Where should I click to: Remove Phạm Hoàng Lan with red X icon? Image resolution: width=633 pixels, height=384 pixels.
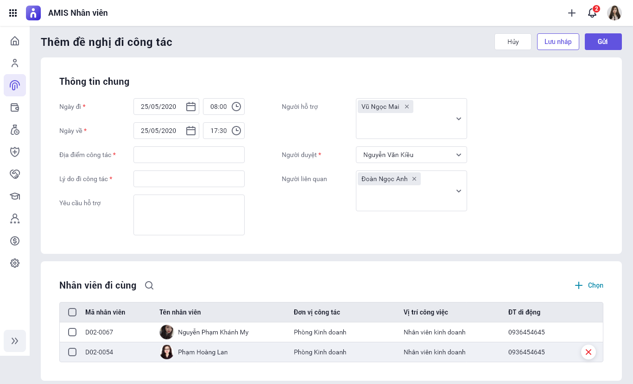pos(589,352)
